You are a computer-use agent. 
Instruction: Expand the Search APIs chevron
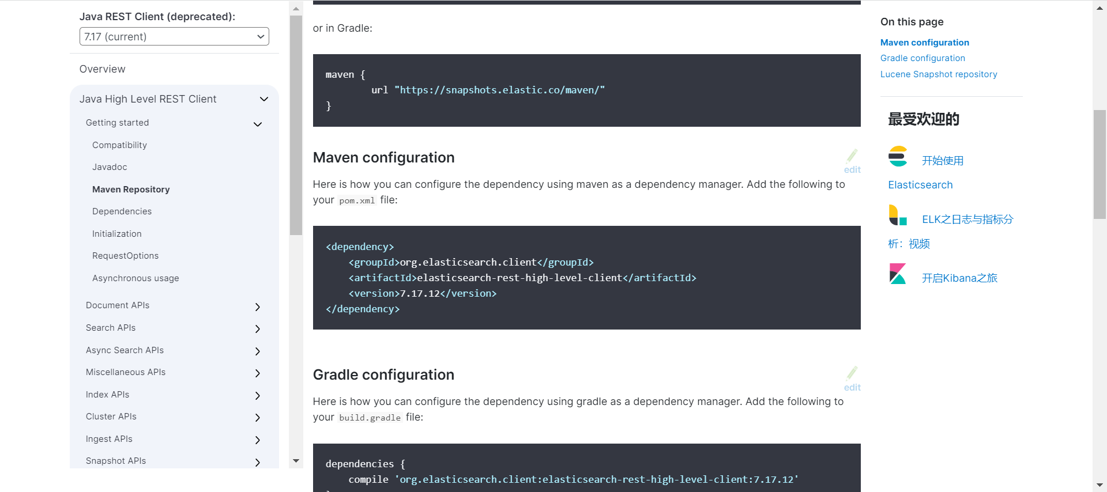pyautogui.click(x=258, y=329)
